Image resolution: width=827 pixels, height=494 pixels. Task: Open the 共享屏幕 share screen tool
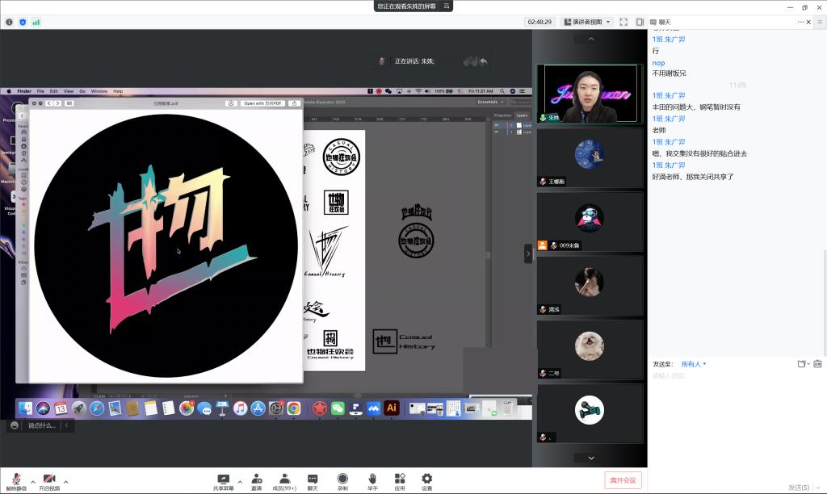[223, 480]
